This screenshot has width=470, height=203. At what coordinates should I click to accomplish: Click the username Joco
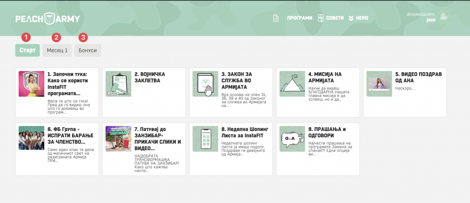click(x=431, y=20)
